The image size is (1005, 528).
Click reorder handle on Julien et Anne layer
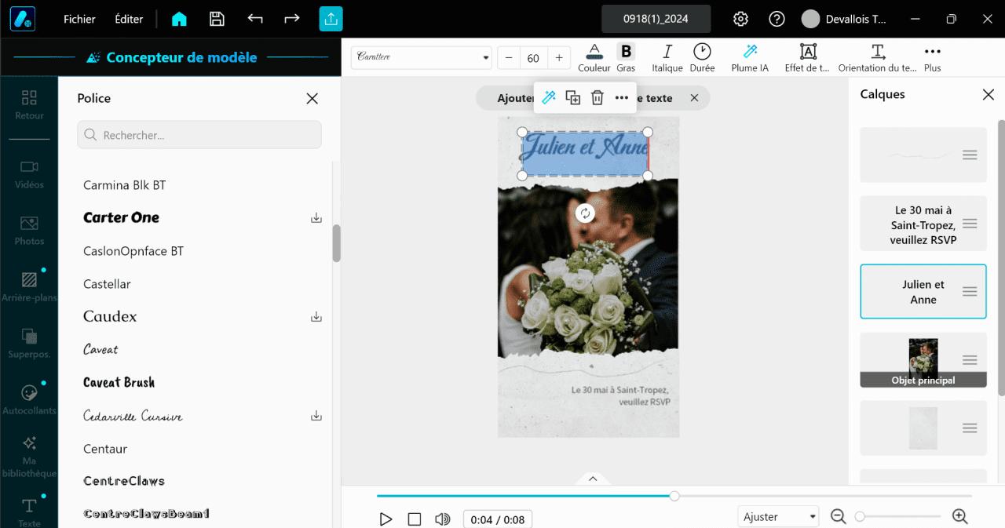pyautogui.click(x=970, y=292)
